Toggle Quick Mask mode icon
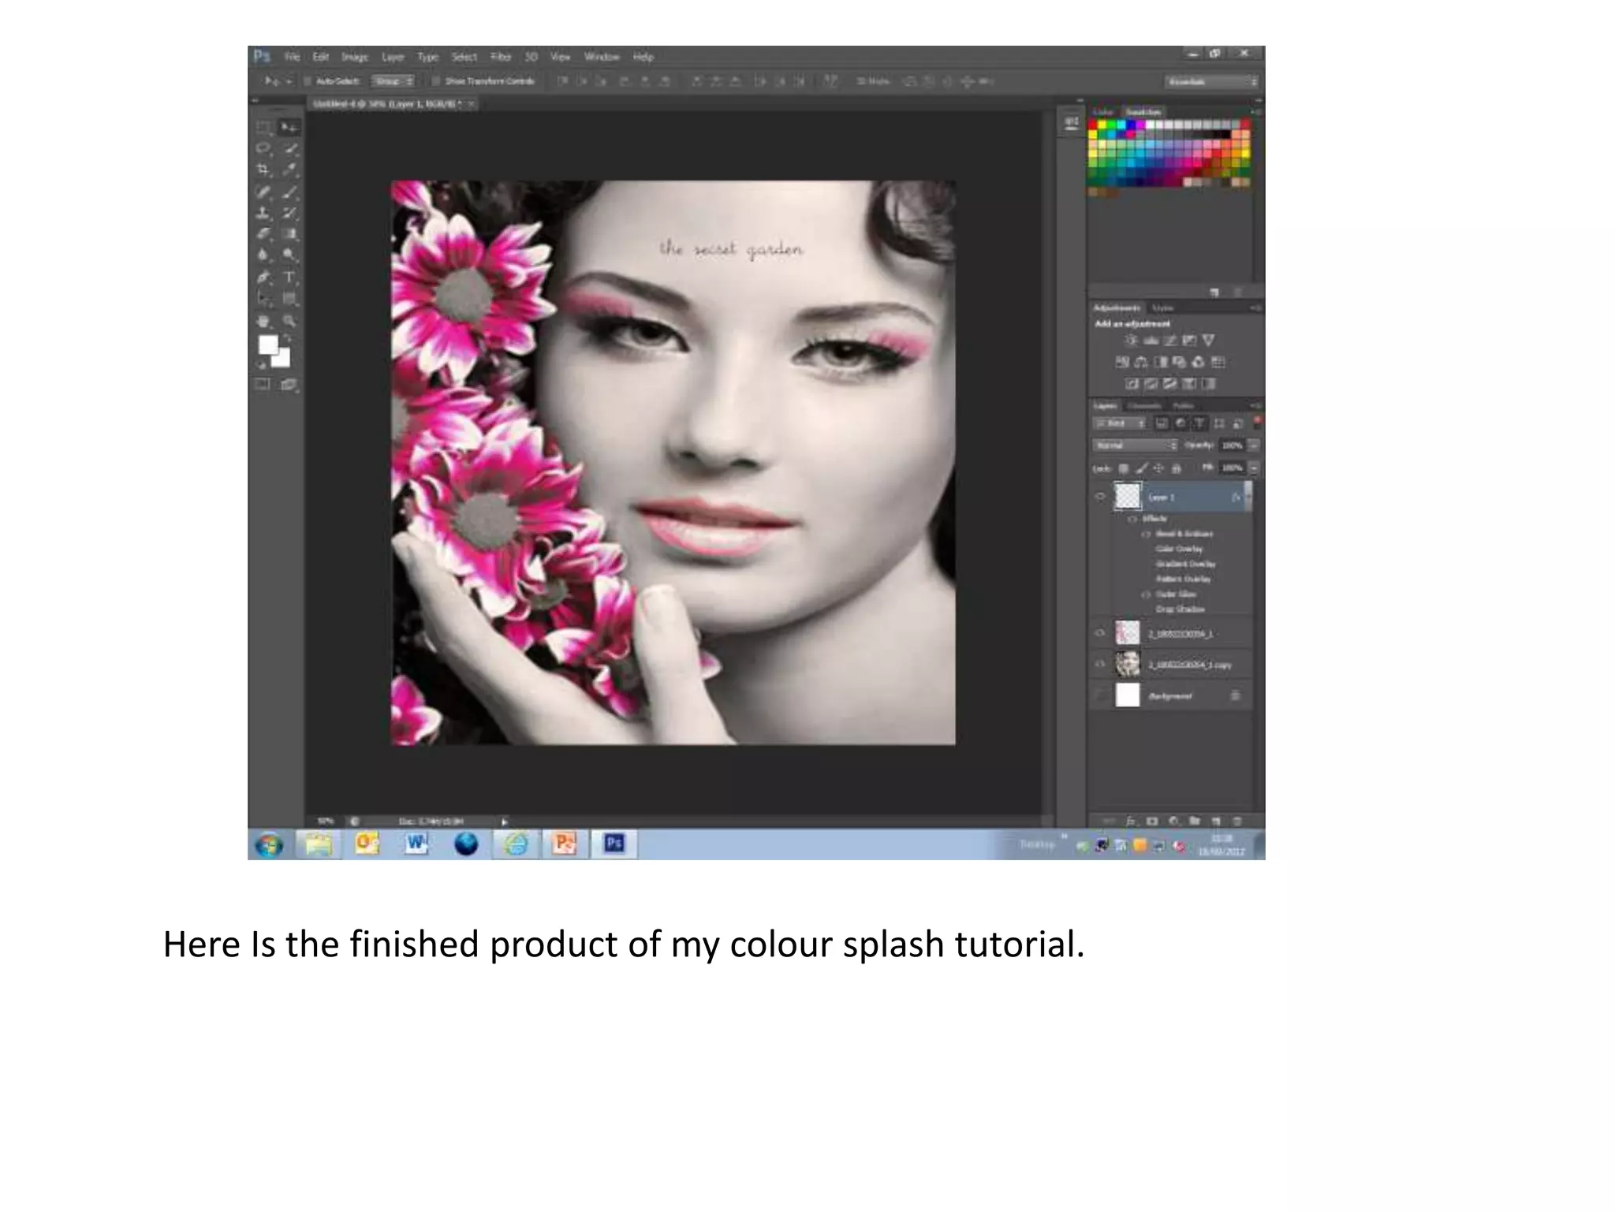 tap(263, 385)
